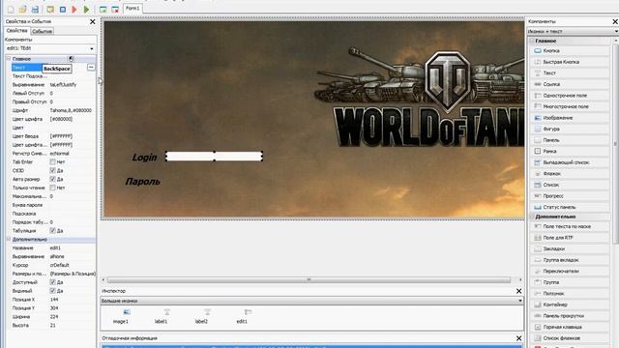
Task: Select the Флажок component
Action: [x=570, y=174]
